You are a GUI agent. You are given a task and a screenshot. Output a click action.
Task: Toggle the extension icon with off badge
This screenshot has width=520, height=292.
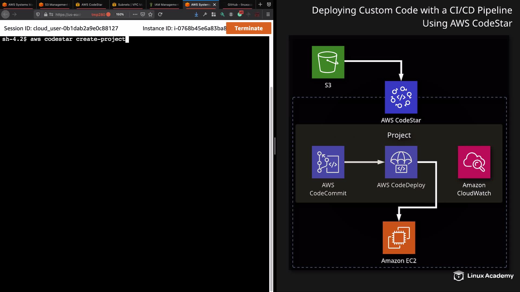coord(240,14)
